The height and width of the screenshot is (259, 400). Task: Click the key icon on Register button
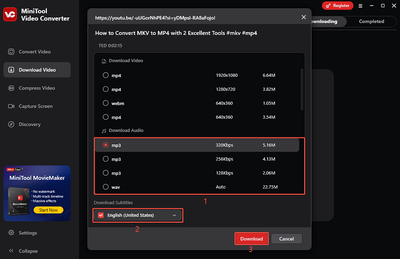328,5
